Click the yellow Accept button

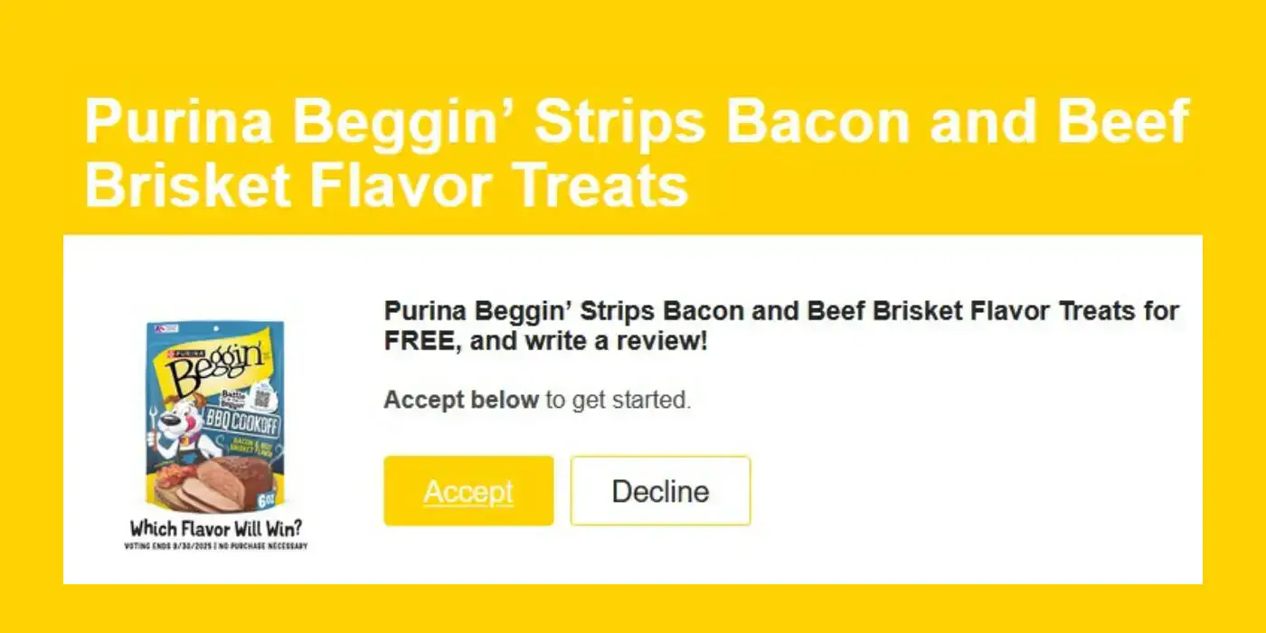468,491
